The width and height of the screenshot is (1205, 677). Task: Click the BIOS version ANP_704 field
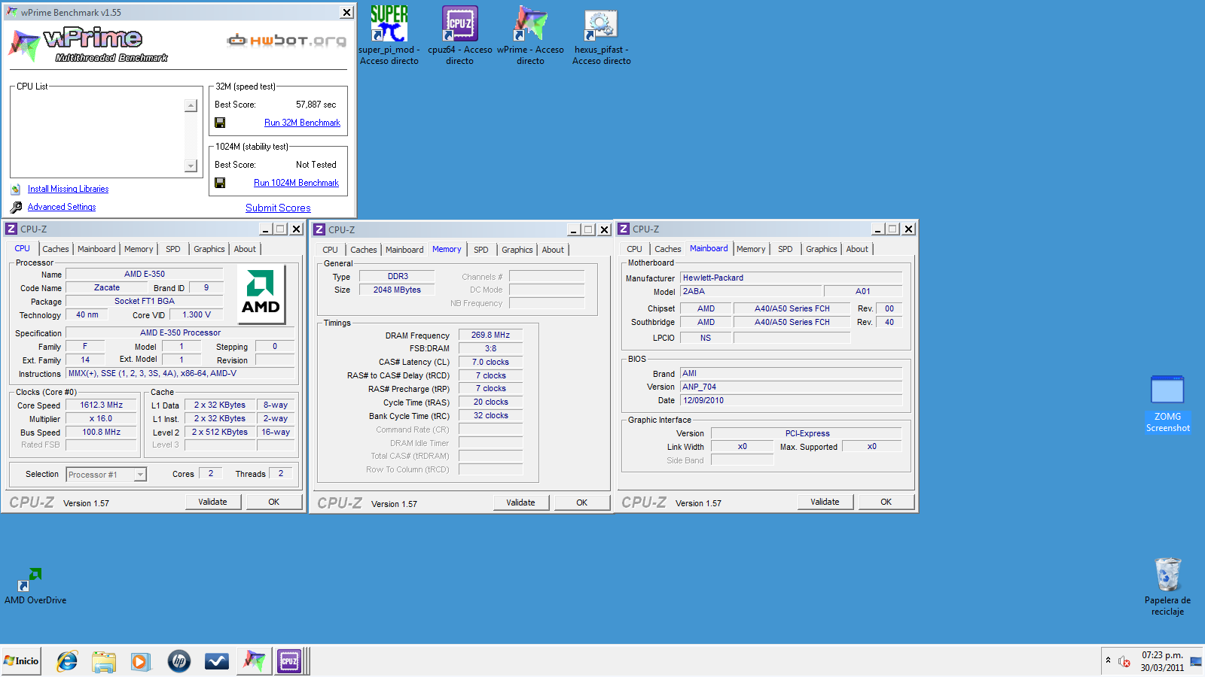791,387
